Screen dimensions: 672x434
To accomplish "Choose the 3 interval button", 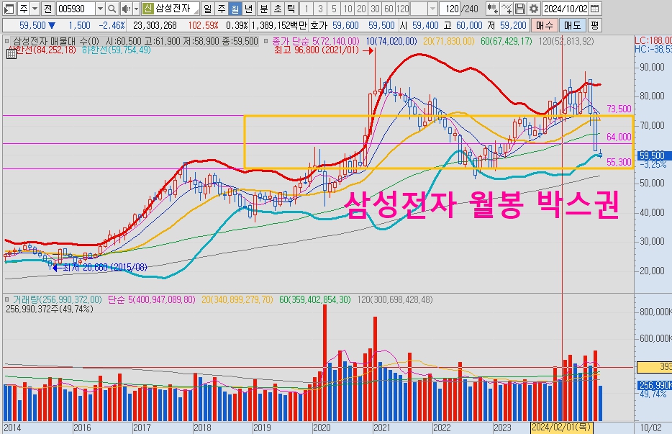I will (320, 9).
